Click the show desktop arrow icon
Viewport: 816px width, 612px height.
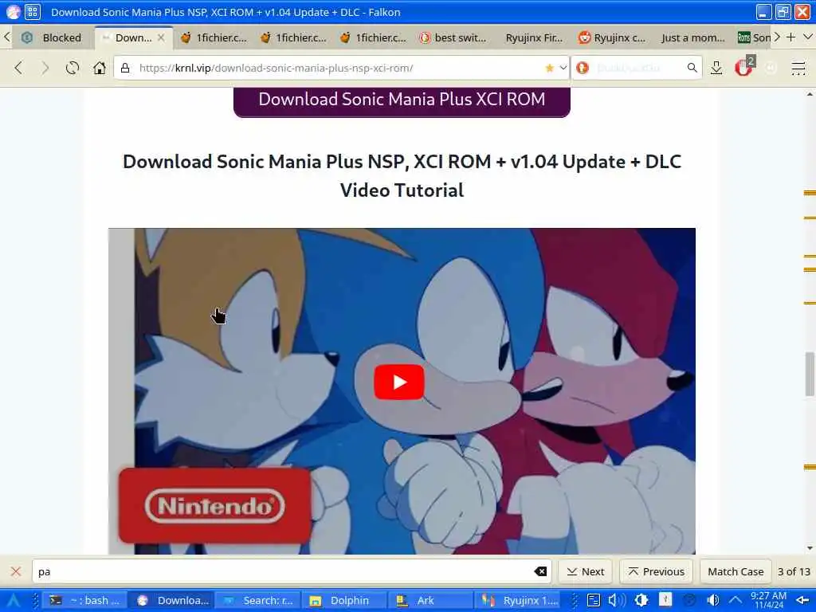click(802, 601)
